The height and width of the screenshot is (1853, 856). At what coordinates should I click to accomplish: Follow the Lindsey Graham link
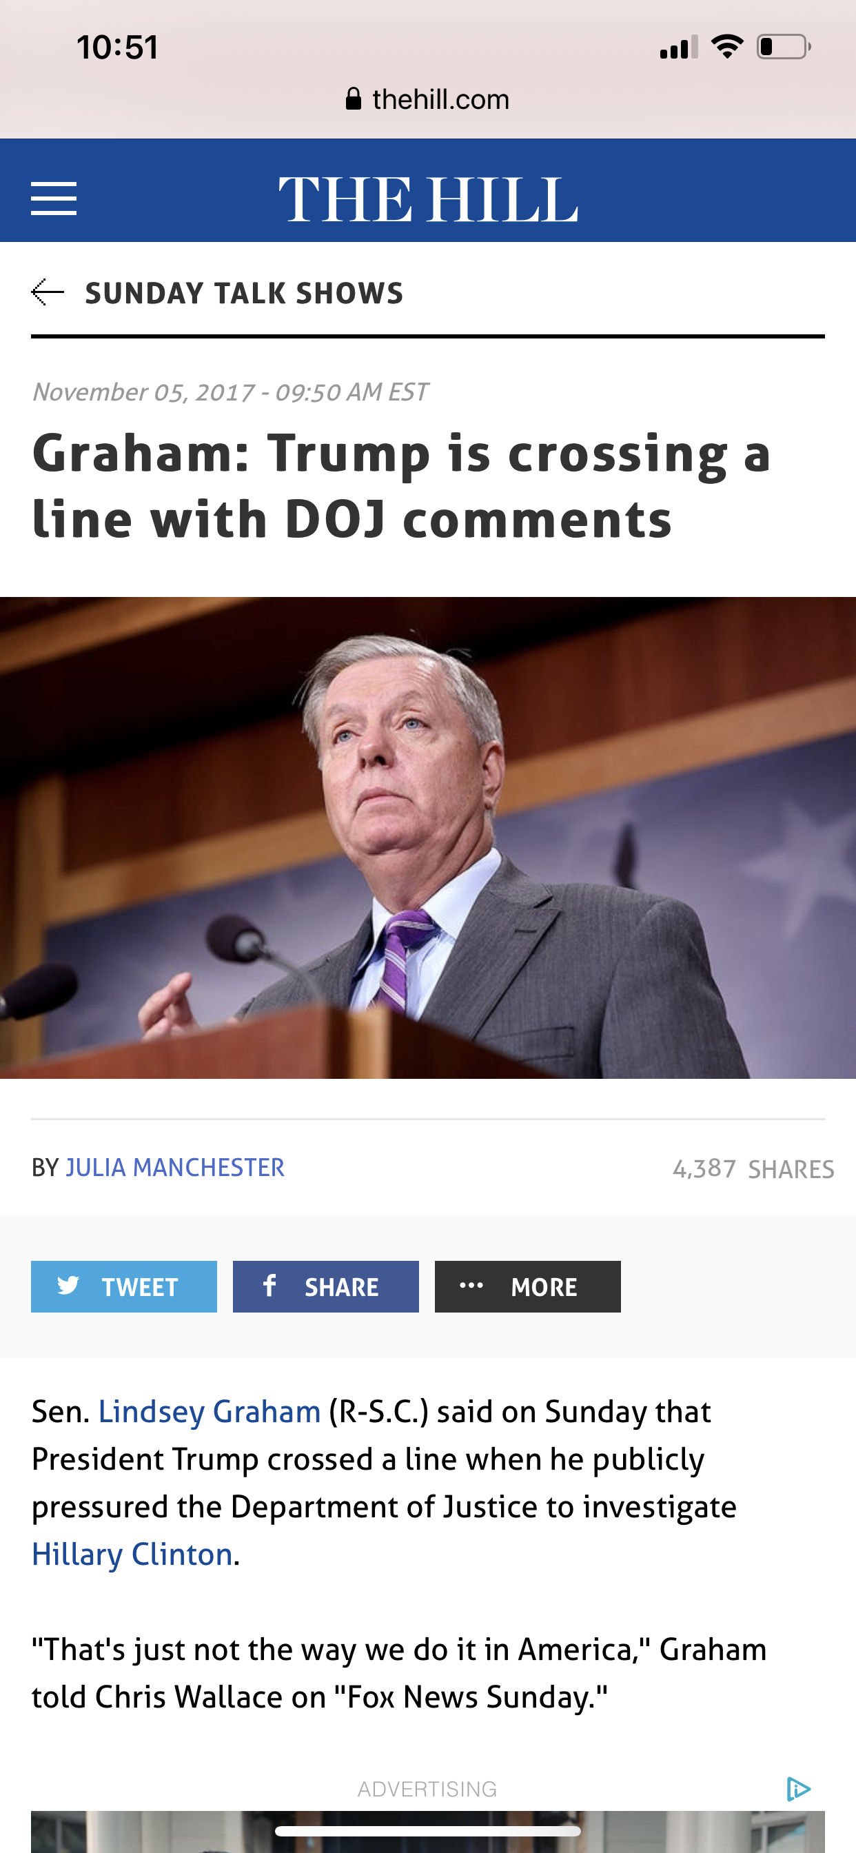point(210,1411)
